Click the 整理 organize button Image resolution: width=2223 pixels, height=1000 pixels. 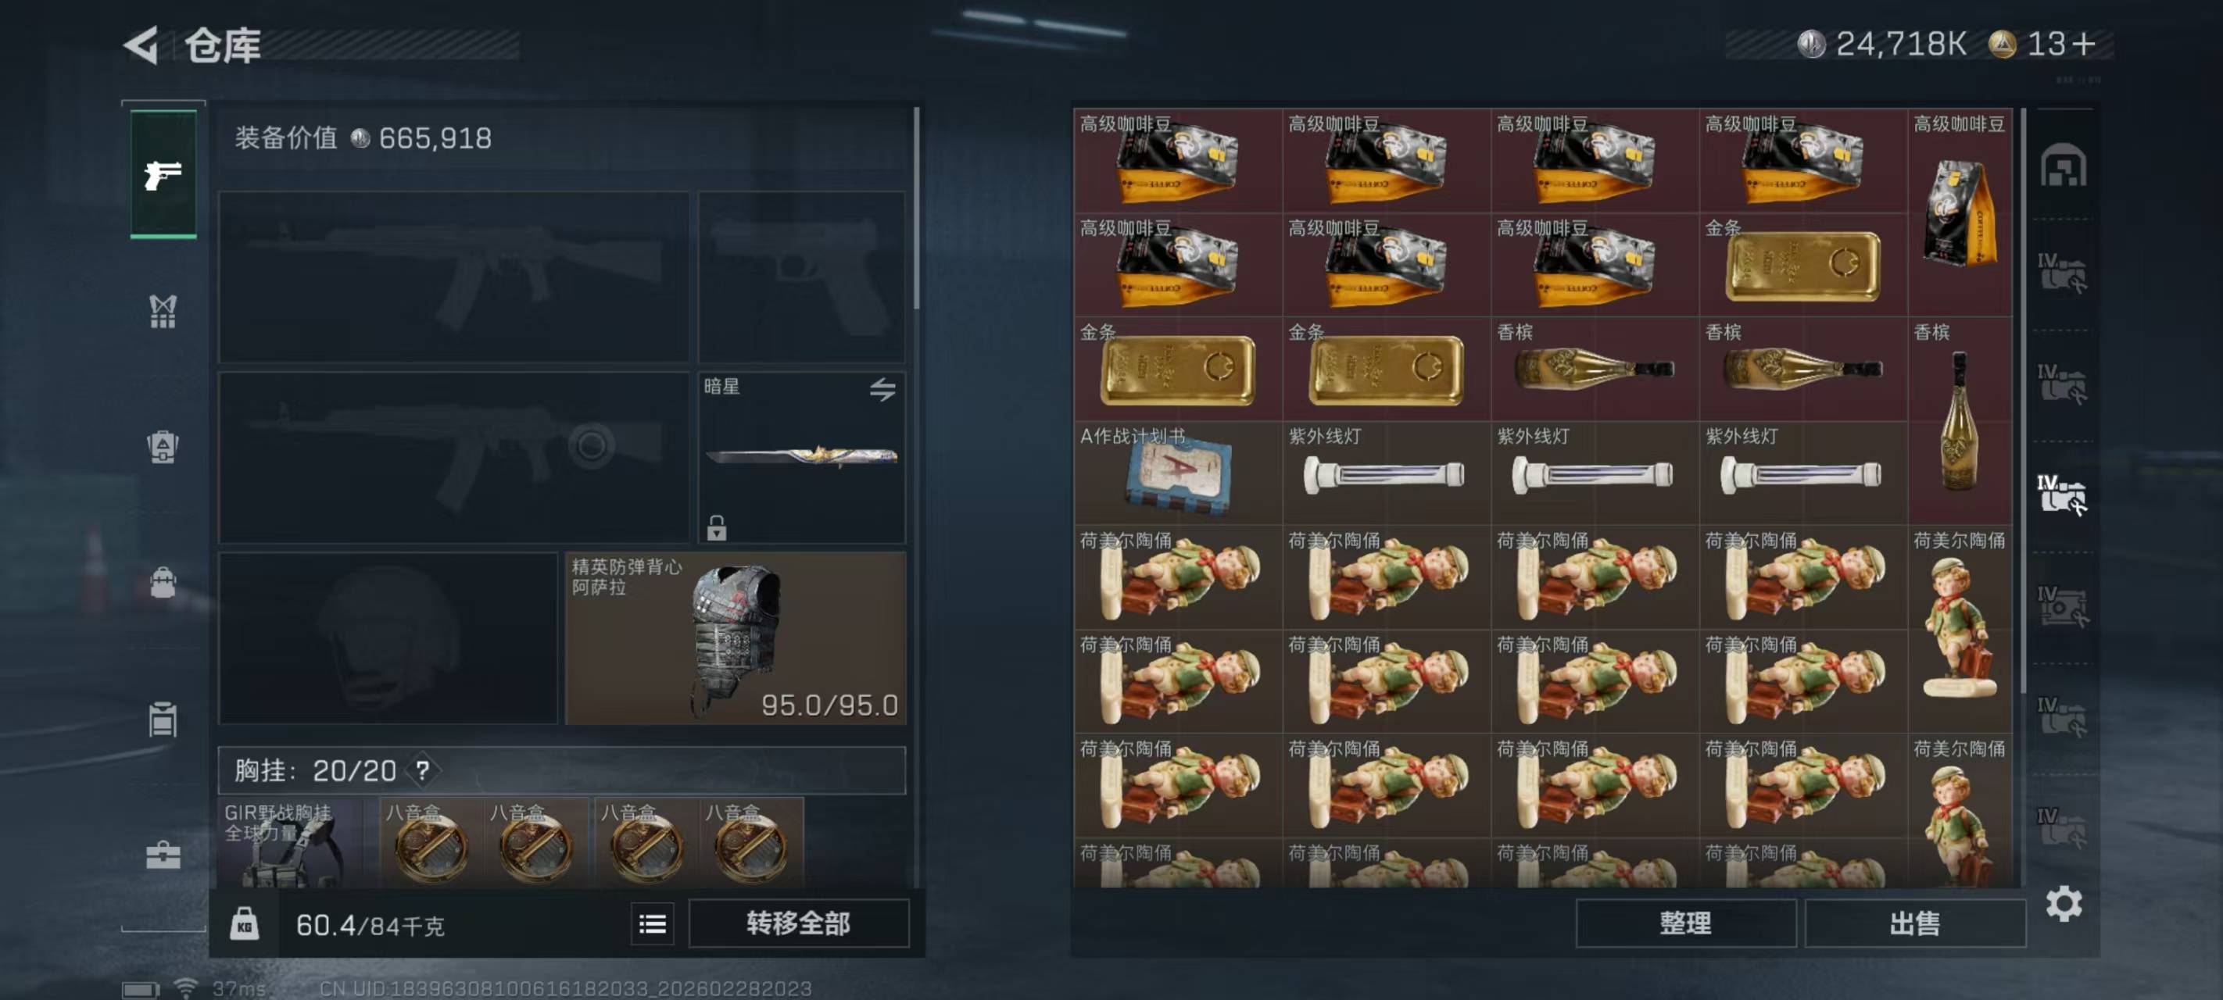[1685, 924]
